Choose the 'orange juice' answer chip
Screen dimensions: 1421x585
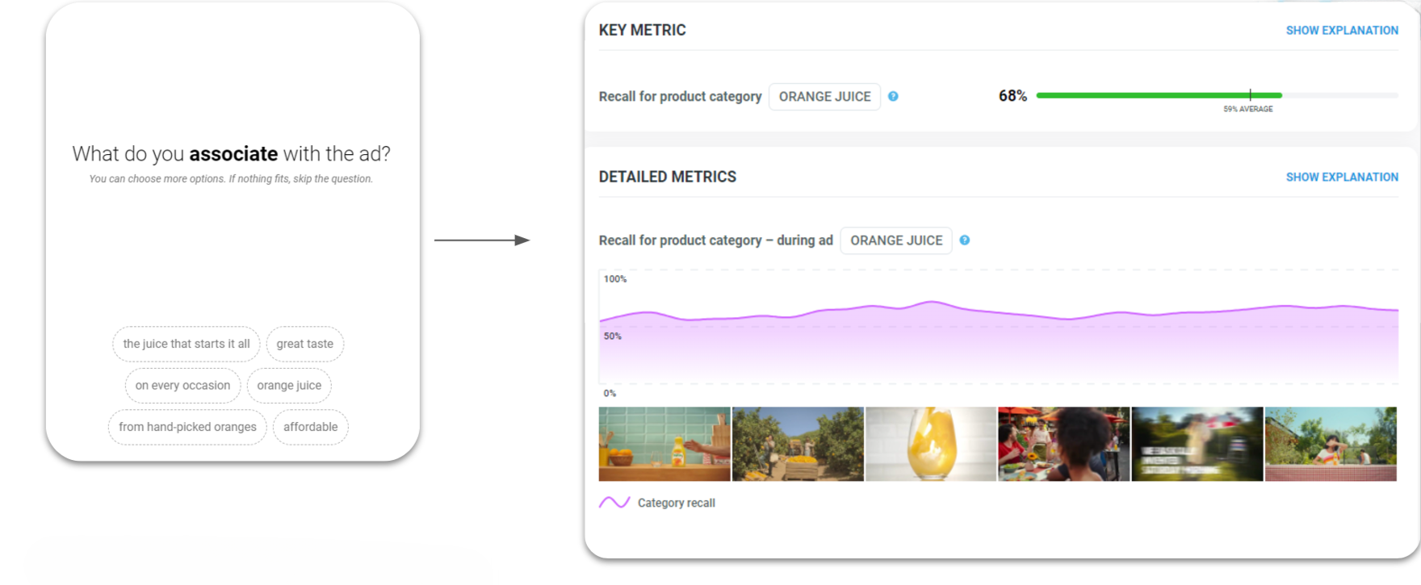pyautogui.click(x=289, y=386)
